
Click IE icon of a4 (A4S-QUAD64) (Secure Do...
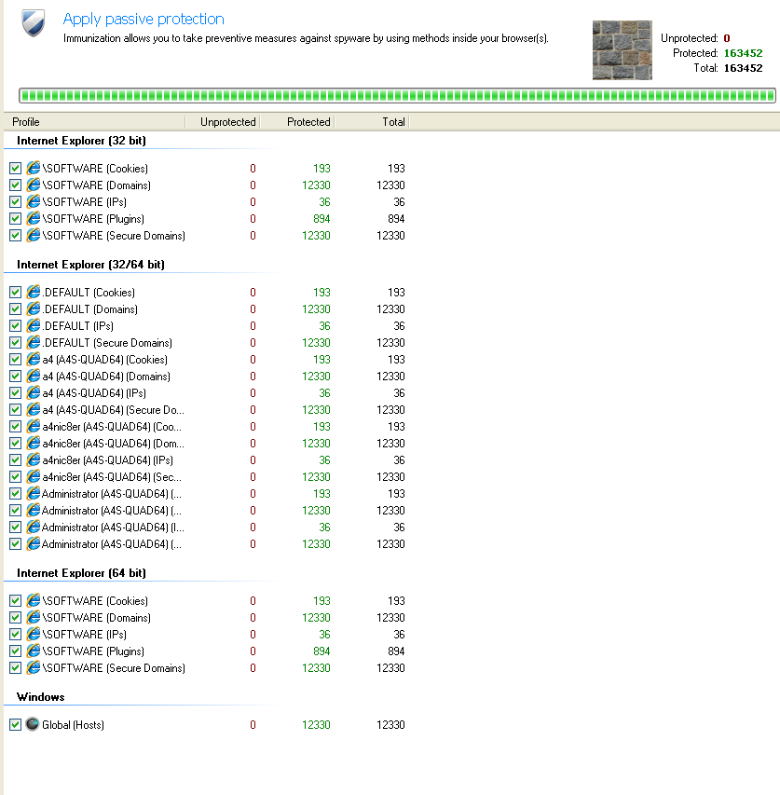click(34, 409)
